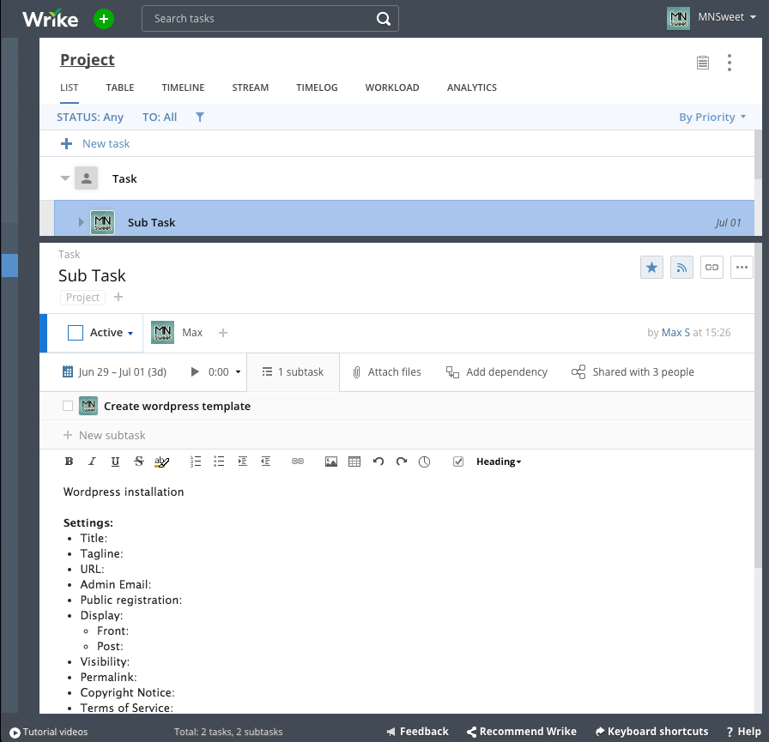Screen dimensions: 769x742
Task: Insert a hyperlink in the description
Action: [298, 461]
